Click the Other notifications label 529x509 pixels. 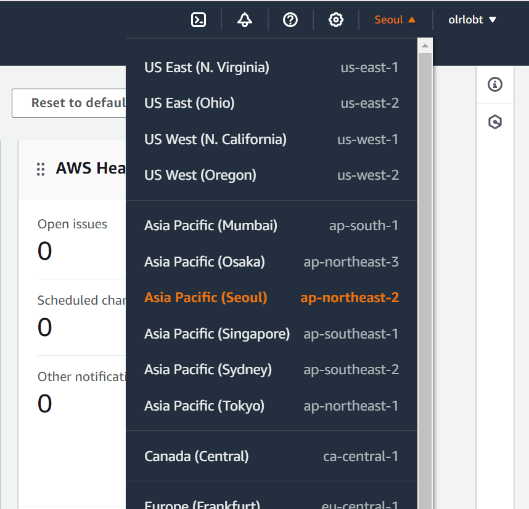click(81, 377)
